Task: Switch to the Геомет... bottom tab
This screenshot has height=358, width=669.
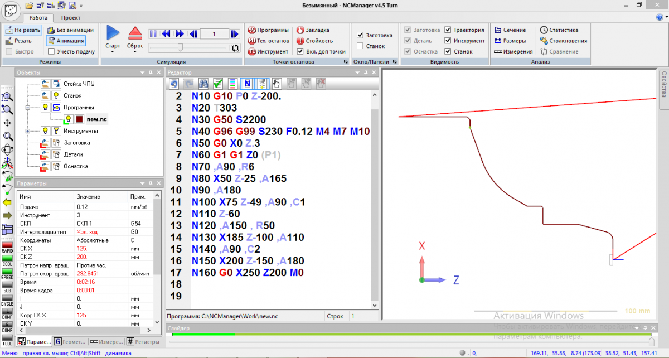Action: 71,342
